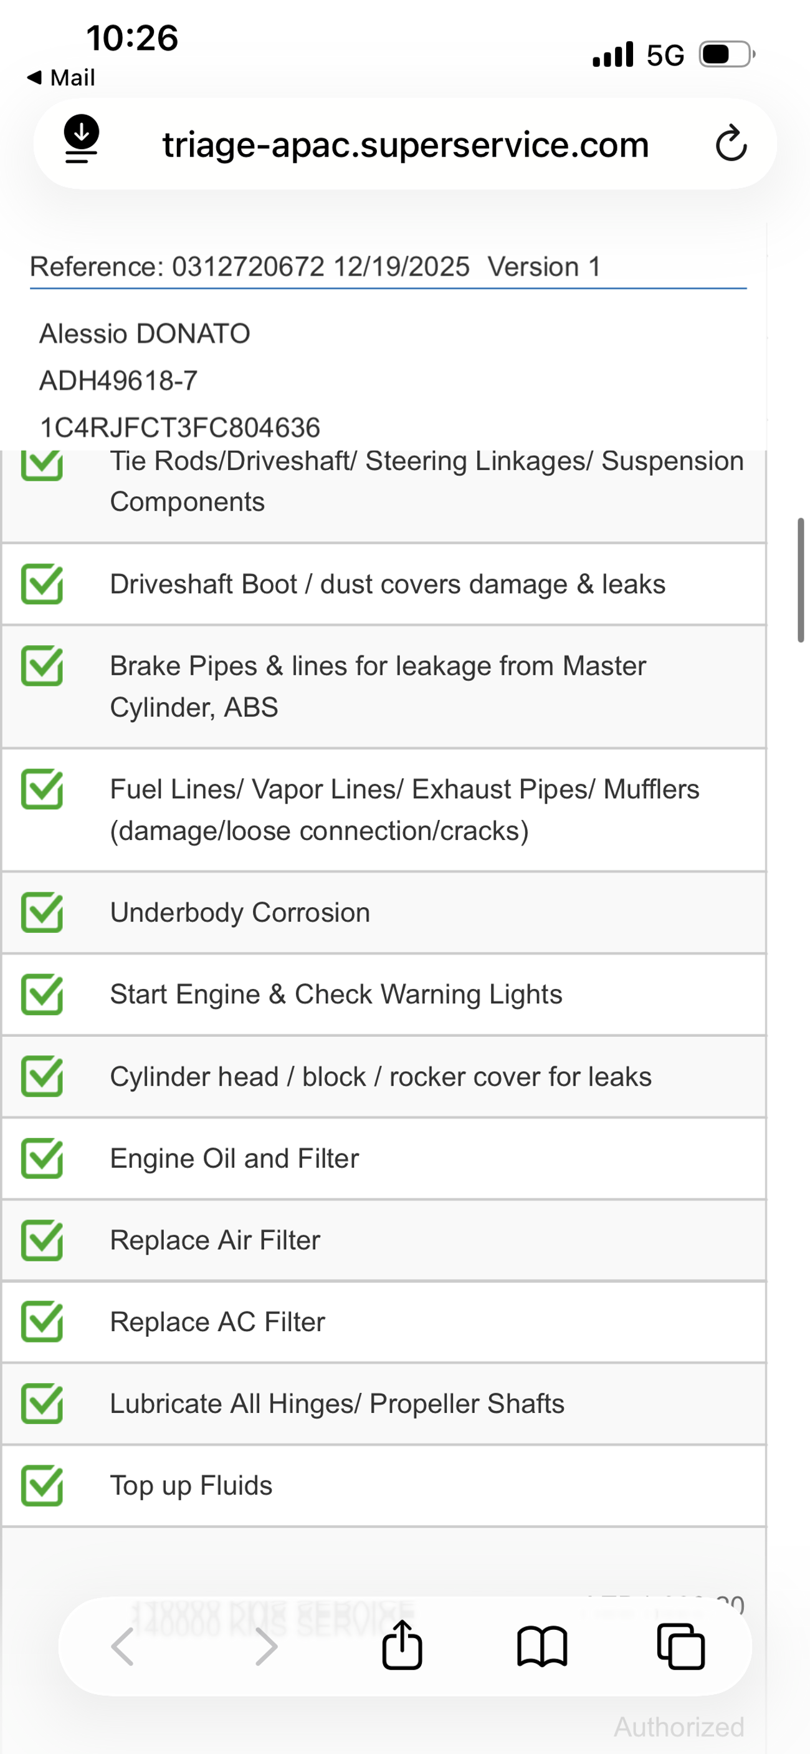The image size is (810, 1754).
Task: Open the bookmarks book icon
Action: [x=542, y=1647]
